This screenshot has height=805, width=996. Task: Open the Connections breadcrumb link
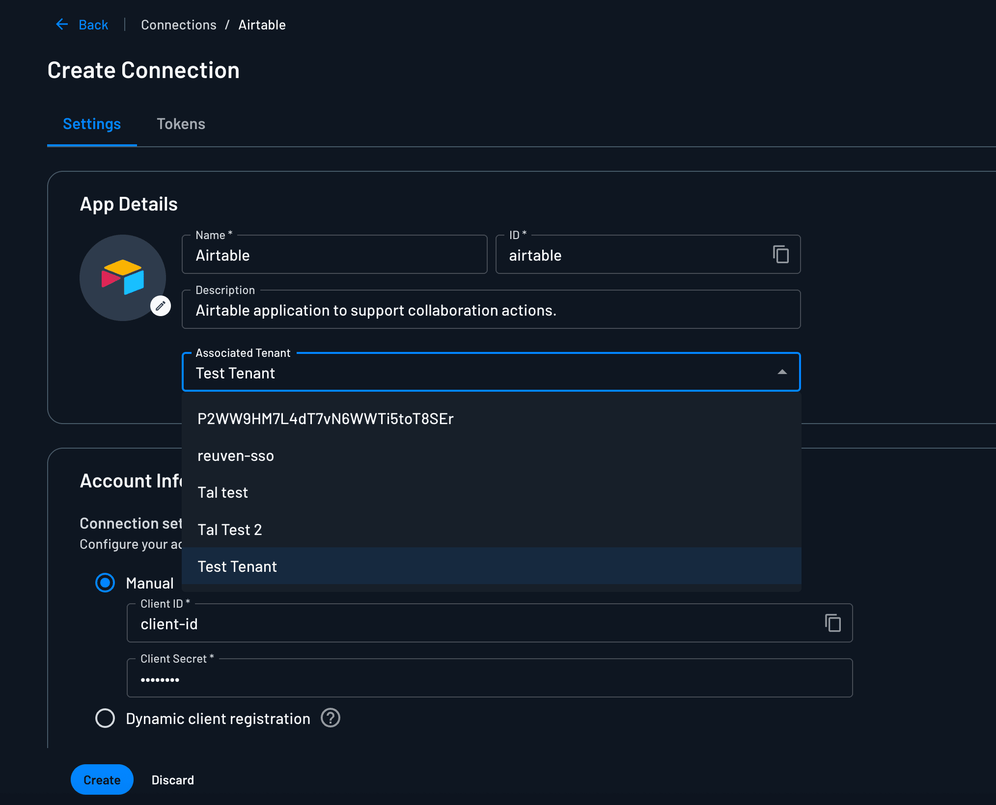[178, 24]
